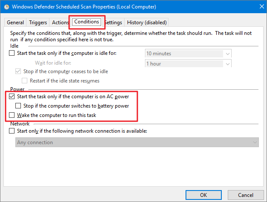Select the Conditions tab
This screenshot has width=267, height=202.
pos(86,22)
